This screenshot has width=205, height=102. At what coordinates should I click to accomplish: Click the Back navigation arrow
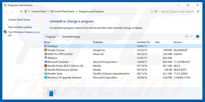coord(6,12)
